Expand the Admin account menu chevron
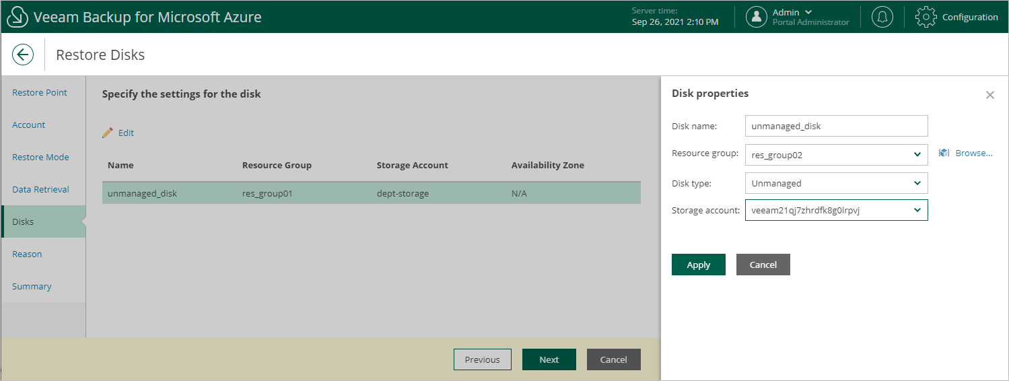Screen dimensions: 1009x381 click(808, 12)
